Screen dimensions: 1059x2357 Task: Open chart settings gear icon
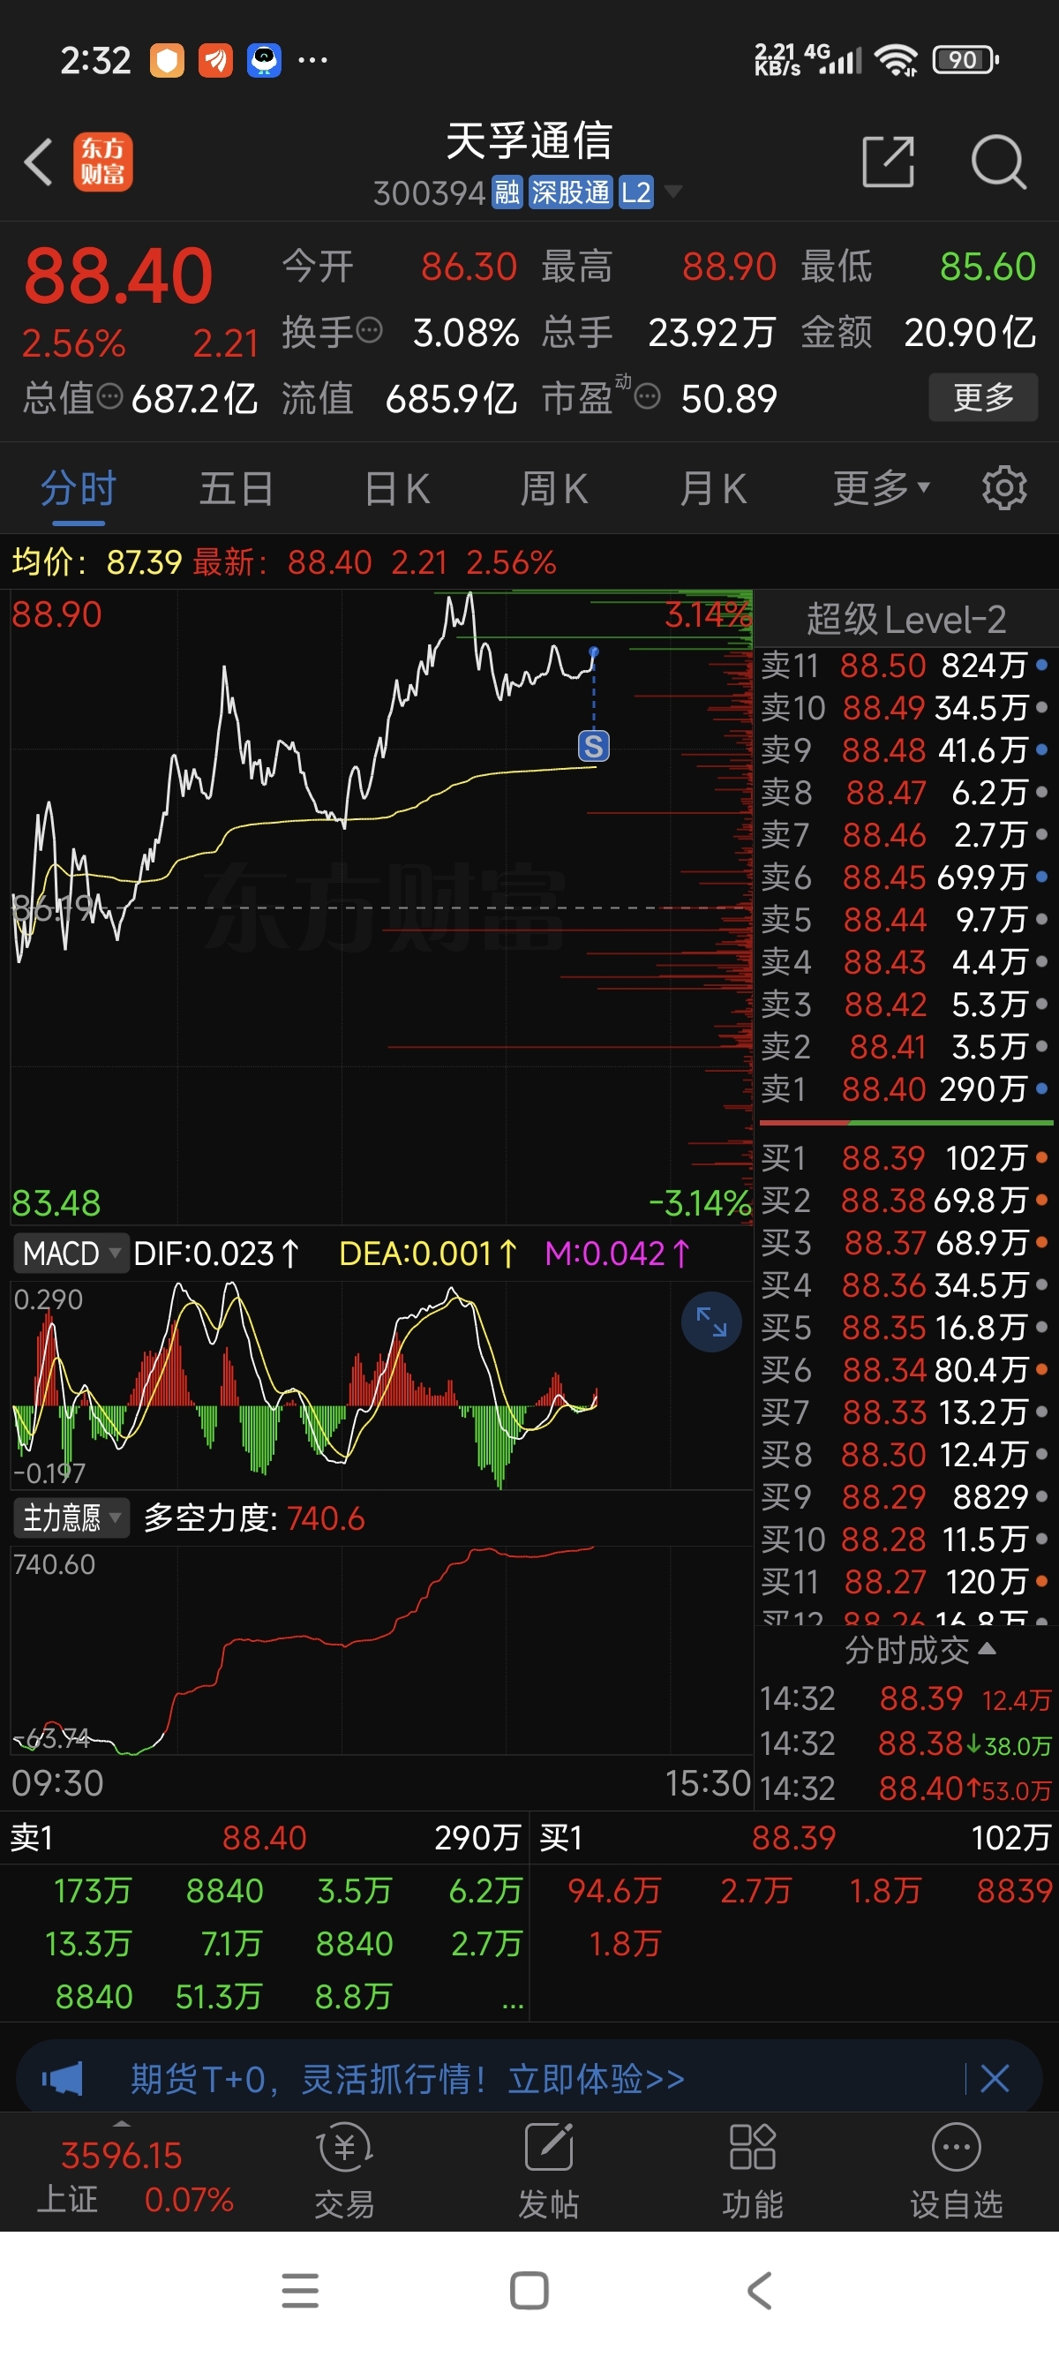pos(1004,487)
